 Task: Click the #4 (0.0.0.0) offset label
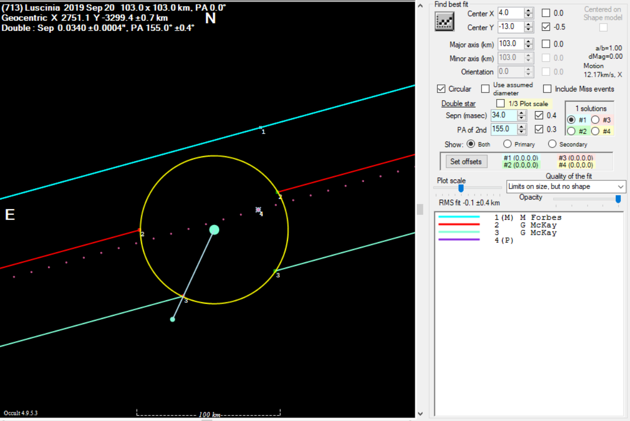(575, 165)
